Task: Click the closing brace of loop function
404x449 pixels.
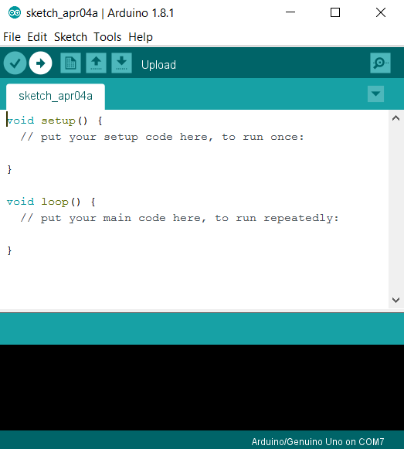Action: (9, 250)
